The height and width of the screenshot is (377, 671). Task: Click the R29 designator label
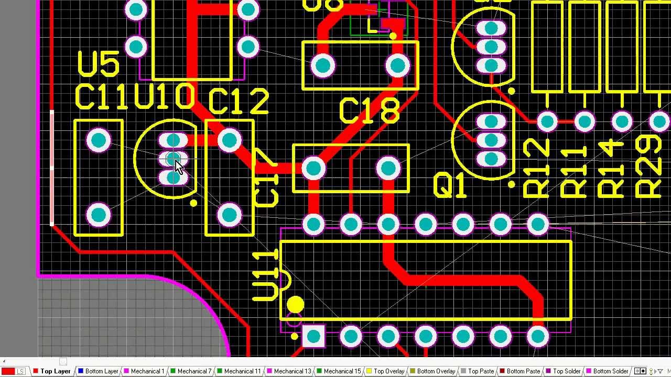tap(648, 167)
